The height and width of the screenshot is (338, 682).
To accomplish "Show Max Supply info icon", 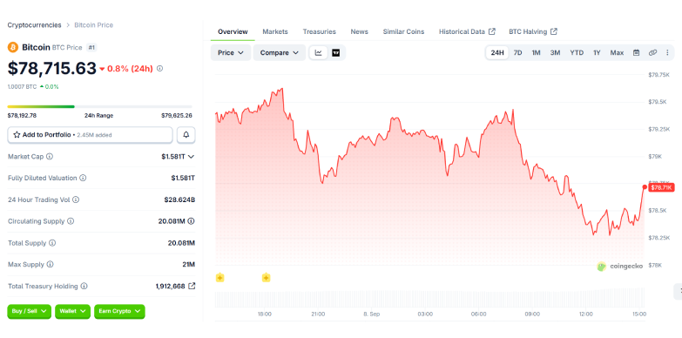I will click(x=50, y=265).
